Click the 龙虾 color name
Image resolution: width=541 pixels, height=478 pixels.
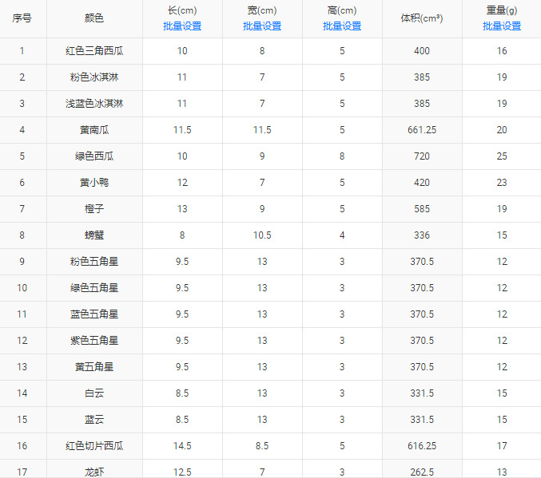94,472
